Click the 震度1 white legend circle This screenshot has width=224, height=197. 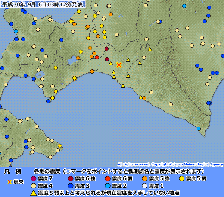(145, 186)
